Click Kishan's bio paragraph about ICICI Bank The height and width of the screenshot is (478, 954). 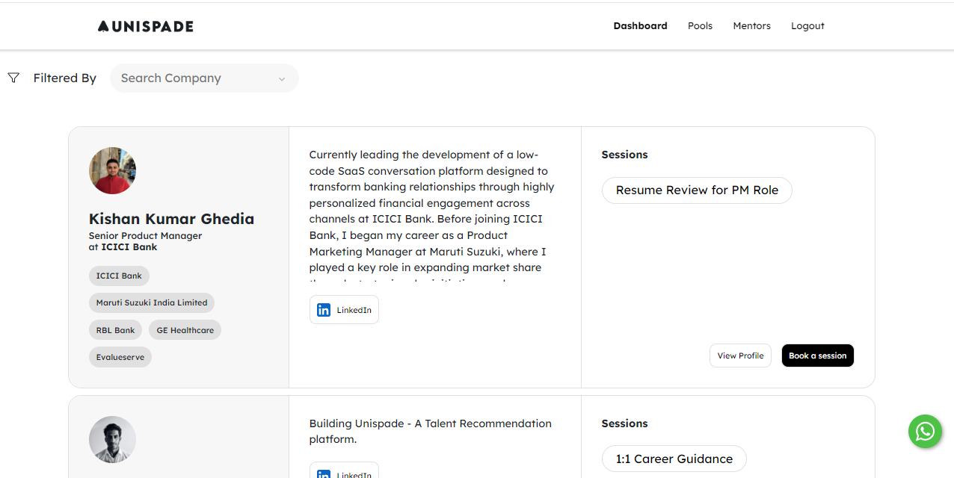(x=432, y=217)
